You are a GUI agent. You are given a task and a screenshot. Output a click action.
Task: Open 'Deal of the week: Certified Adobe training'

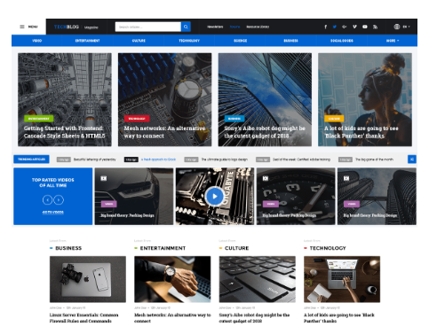[x=301, y=159]
